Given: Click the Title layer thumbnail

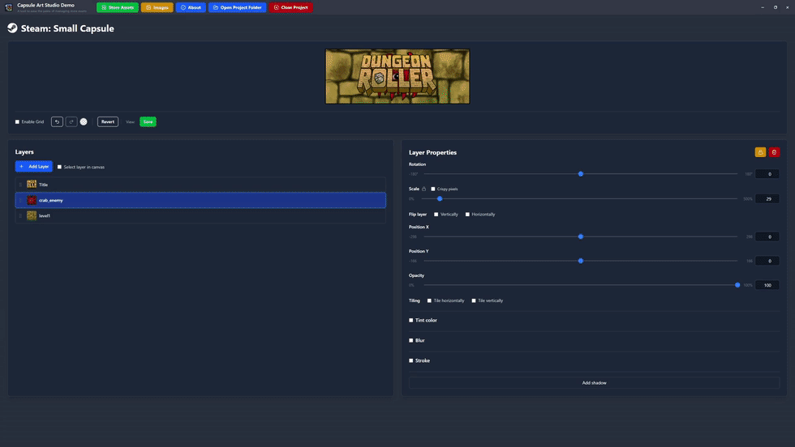Looking at the screenshot, I should click(x=32, y=185).
